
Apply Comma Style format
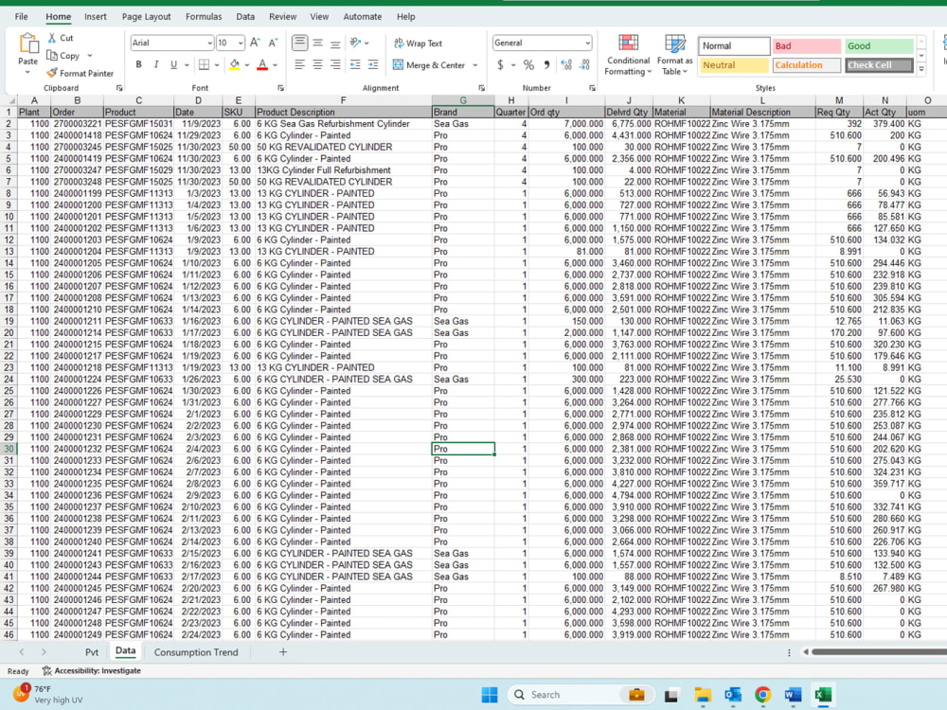click(x=546, y=64)
